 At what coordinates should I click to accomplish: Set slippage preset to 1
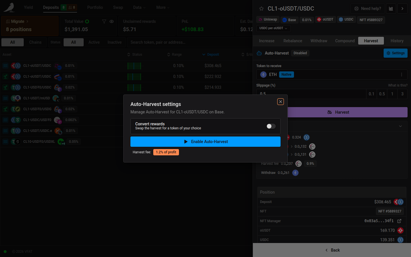392,94
